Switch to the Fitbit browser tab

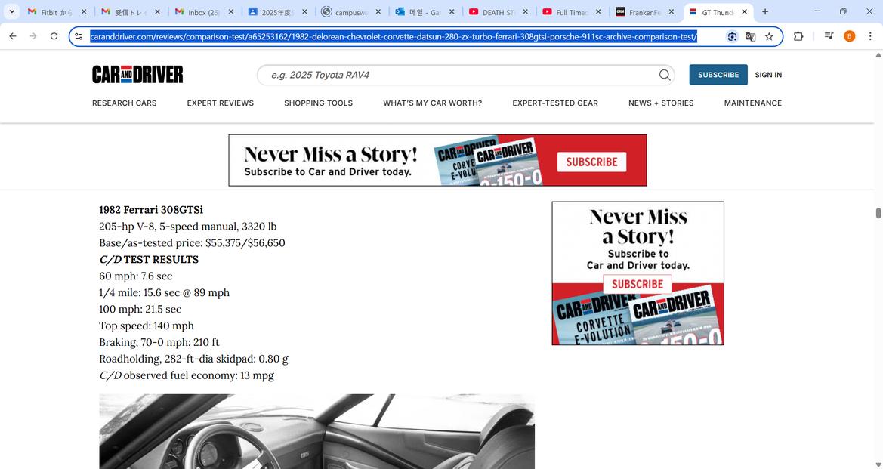(x=54, y=12)
